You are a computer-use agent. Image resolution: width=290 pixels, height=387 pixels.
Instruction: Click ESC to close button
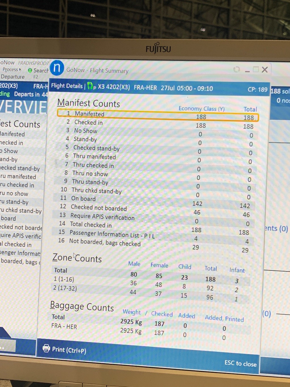pos(240,363)
